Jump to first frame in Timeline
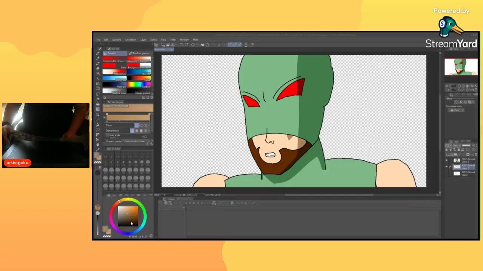The width and height of the screenshot is (483, 271). coord(186,203)
